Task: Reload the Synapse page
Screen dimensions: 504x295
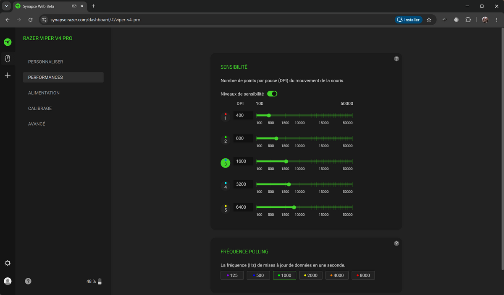Action: tap(30, 20)
